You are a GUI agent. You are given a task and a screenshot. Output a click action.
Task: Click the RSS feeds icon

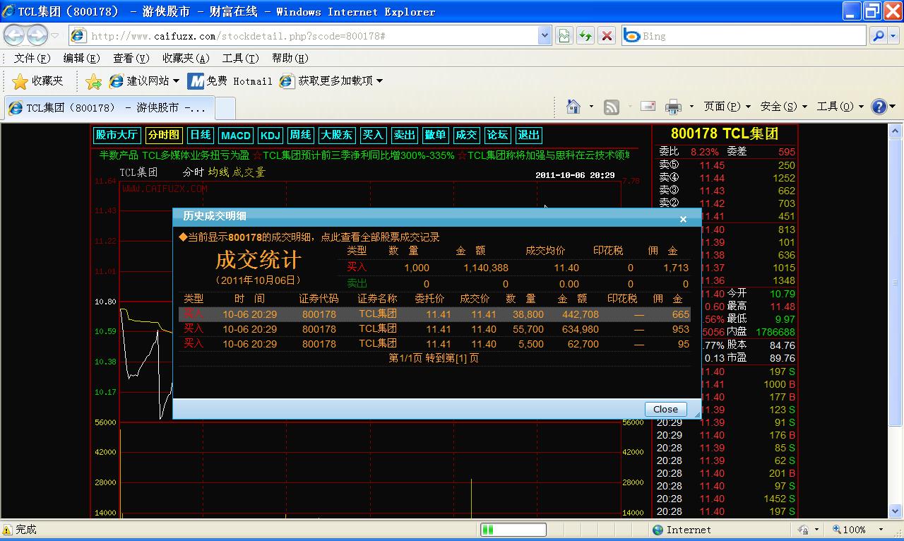coord(612,107)
